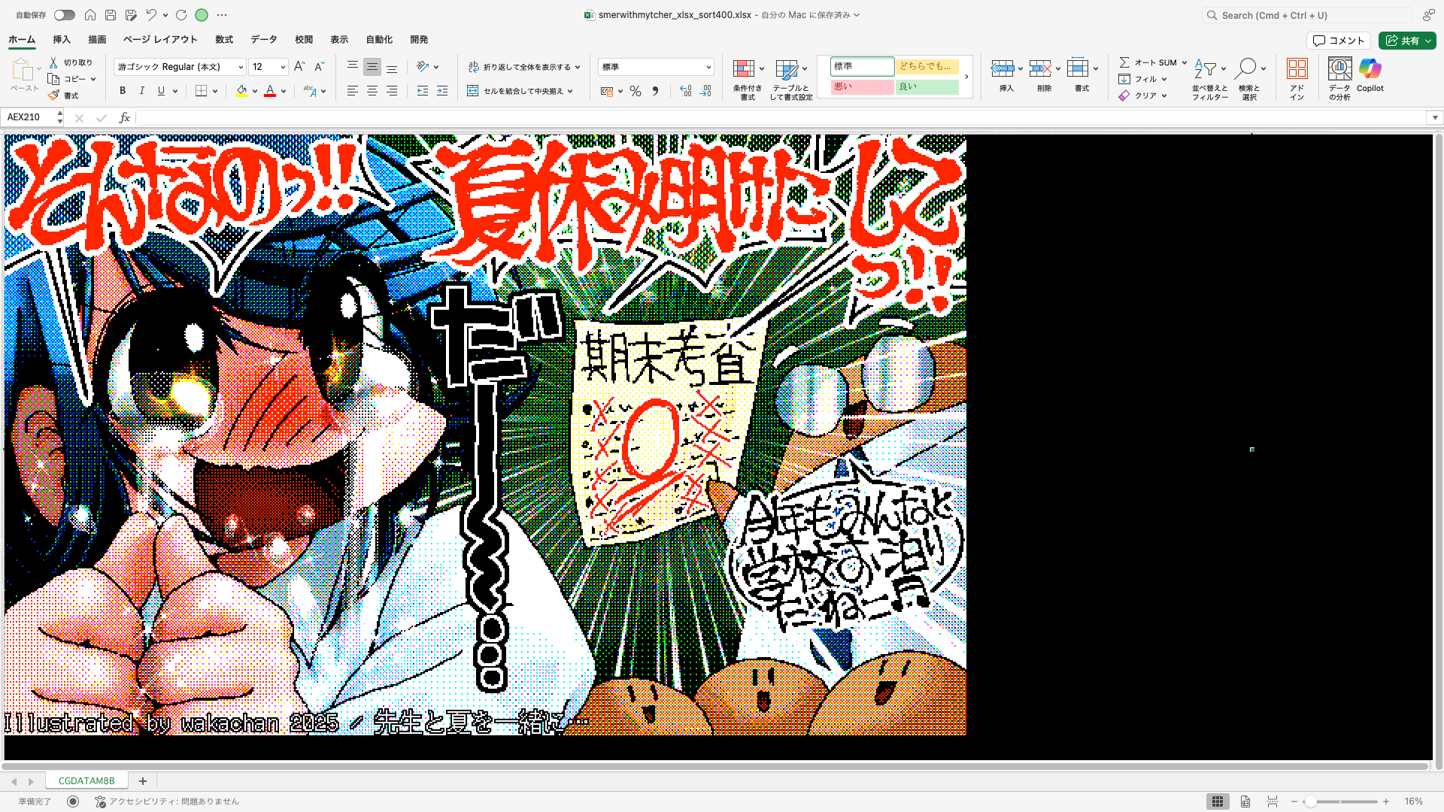Screen dimensions: 1444x812
Task: Click the percent style icon
Action: point(636,91)
